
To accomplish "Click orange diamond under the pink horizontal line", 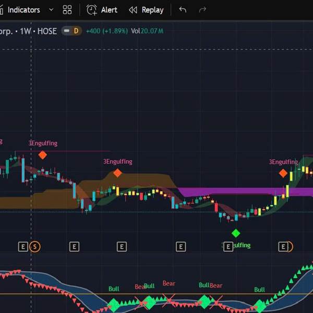I will [x=43, y=155].
